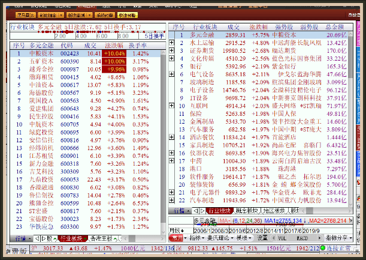Screen dimensions: 366x260
Task: Click the 板块监测 toolbar button
Action: click(x=76, y=15)
